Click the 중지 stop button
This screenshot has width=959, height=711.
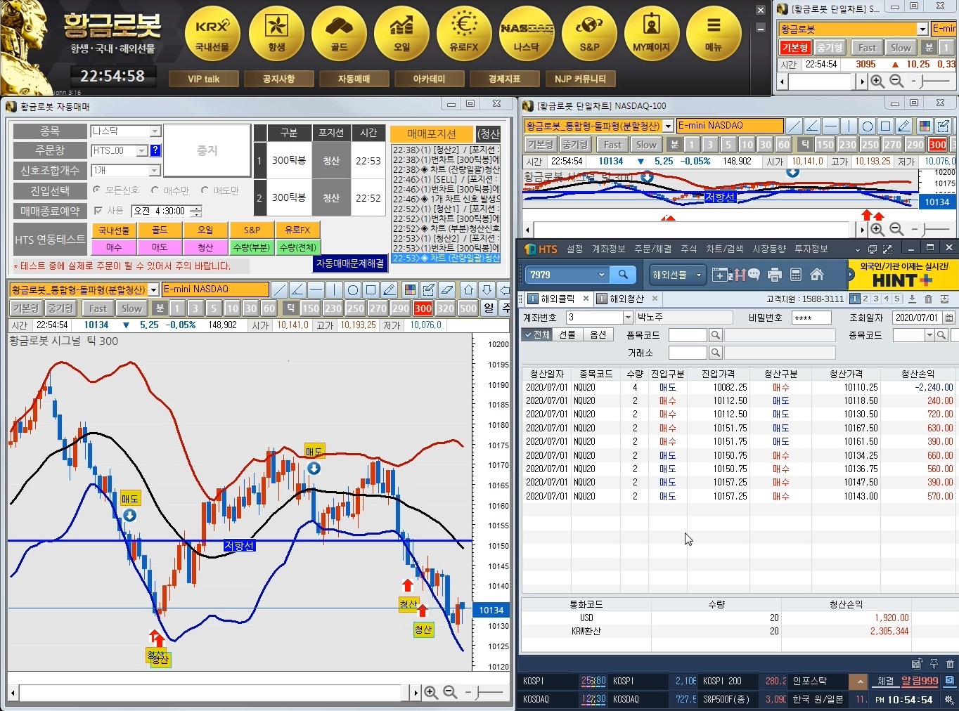point(207,150)
